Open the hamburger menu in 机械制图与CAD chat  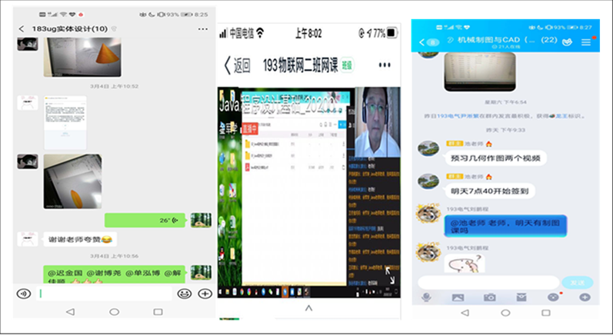coord(586,41)
